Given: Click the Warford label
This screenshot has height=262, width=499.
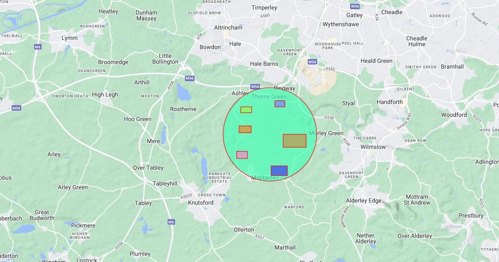Looking at the screenshot, I should click(x=294, y=207).
